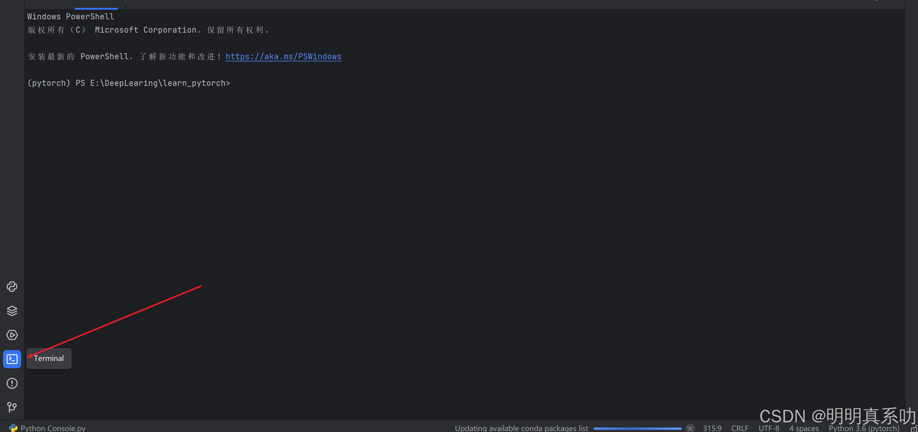
Task: Change the CRLF line separator
Action: (x=740, y=428)
